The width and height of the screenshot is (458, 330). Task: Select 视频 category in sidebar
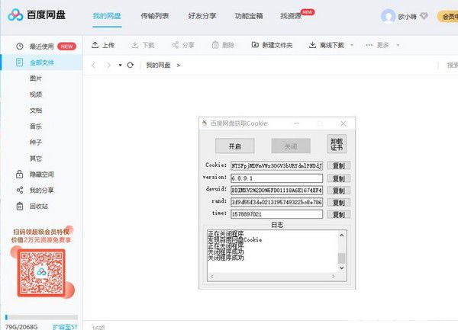click(x=36, y=95)
